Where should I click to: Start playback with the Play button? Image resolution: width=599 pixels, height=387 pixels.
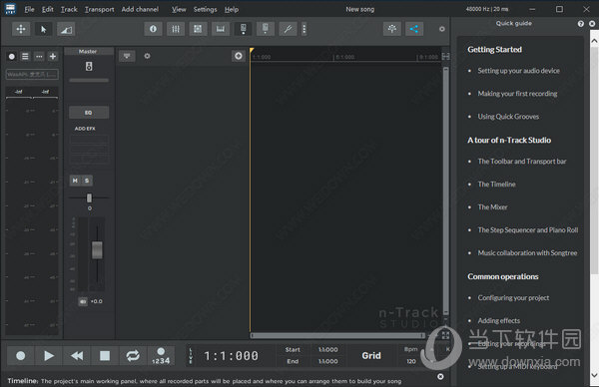coord(49,356)
